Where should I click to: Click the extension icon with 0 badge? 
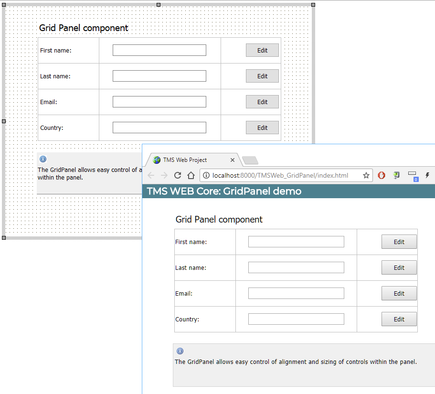point(412,176)
